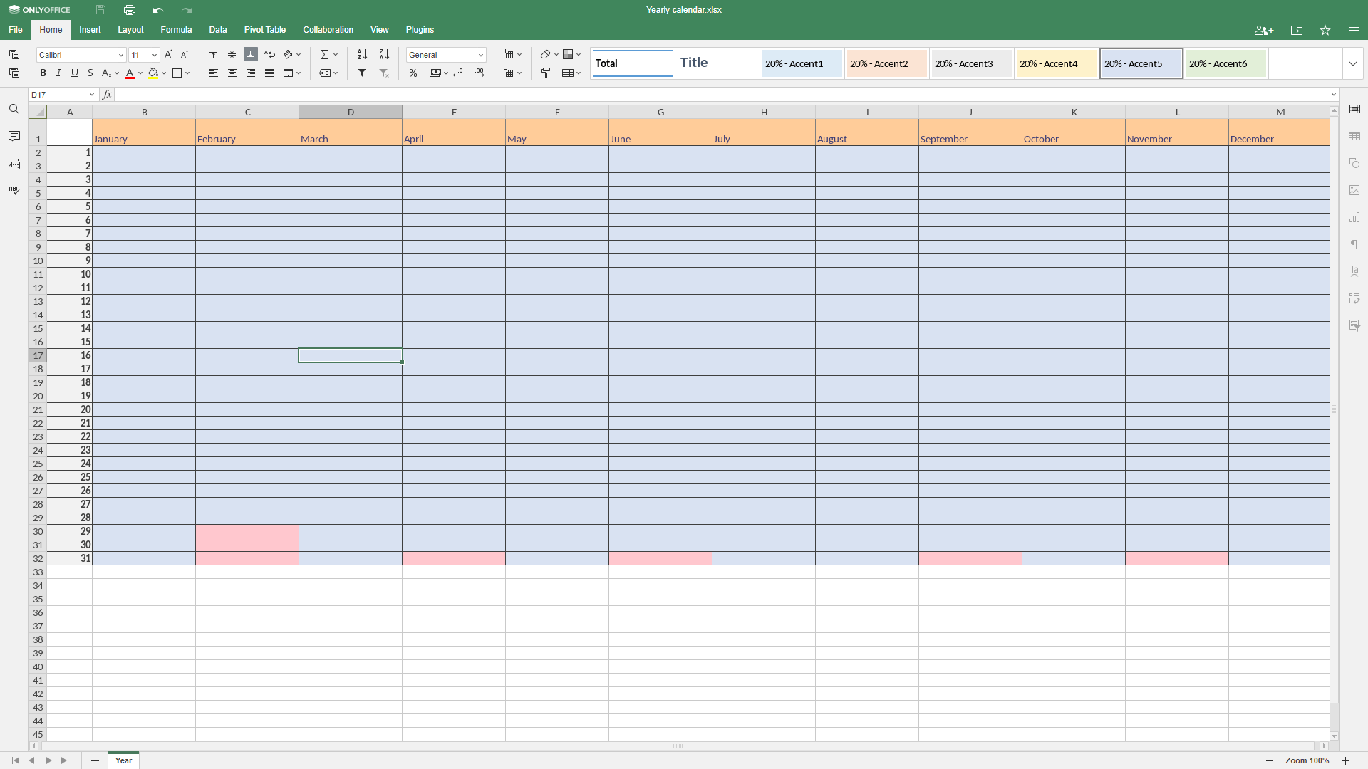Open the Pivot Table tab
Screen dimensions: 1368x769
(264, 30)
